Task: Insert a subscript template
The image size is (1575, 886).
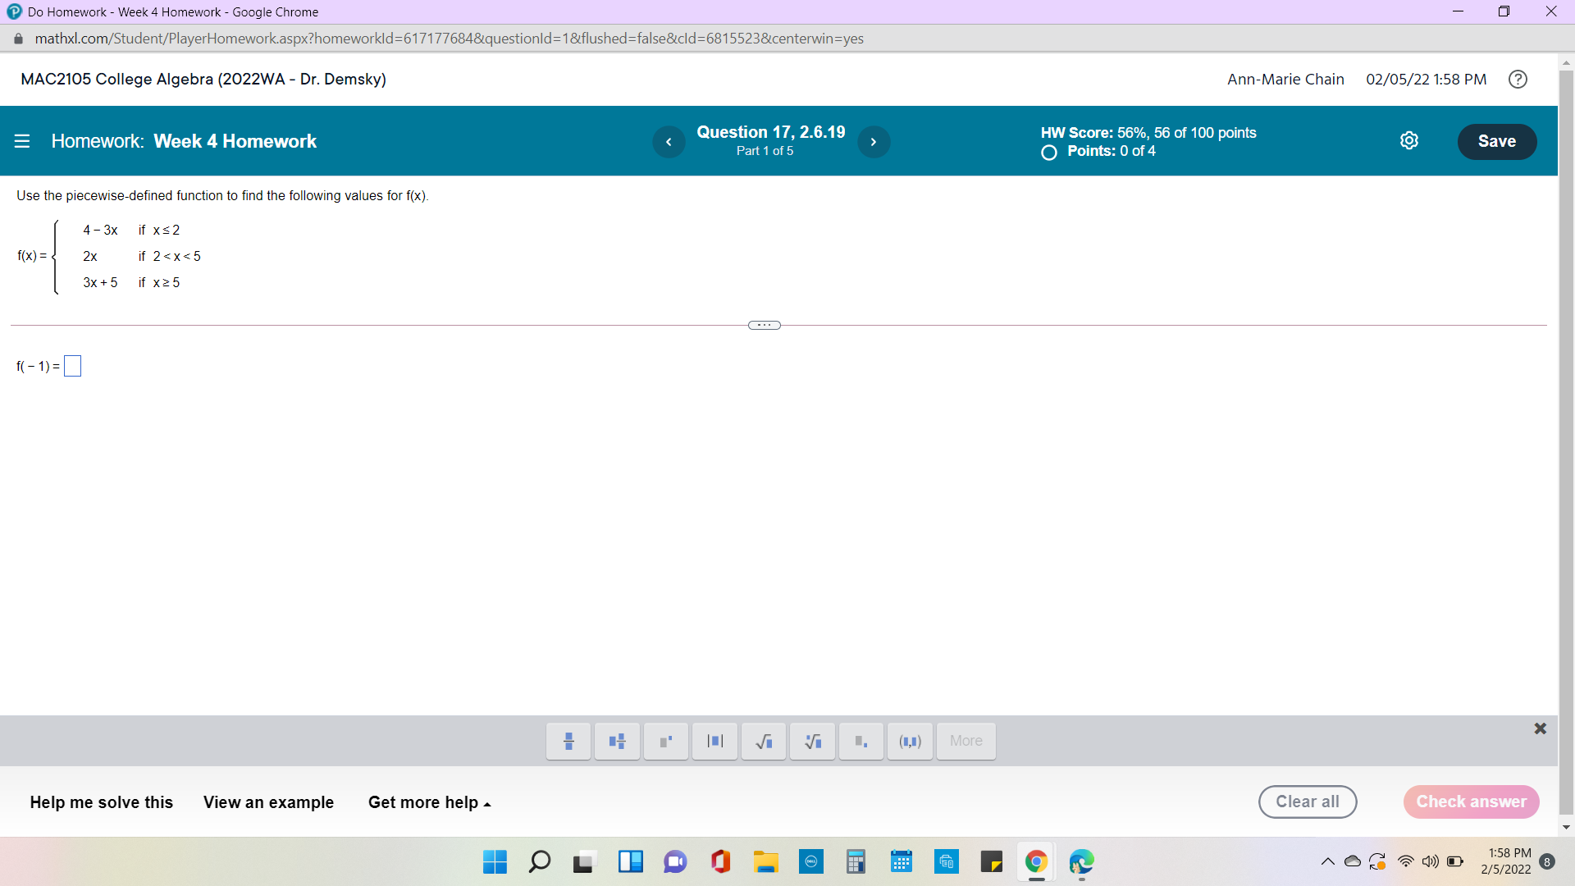Action: [x=861, y=741]
